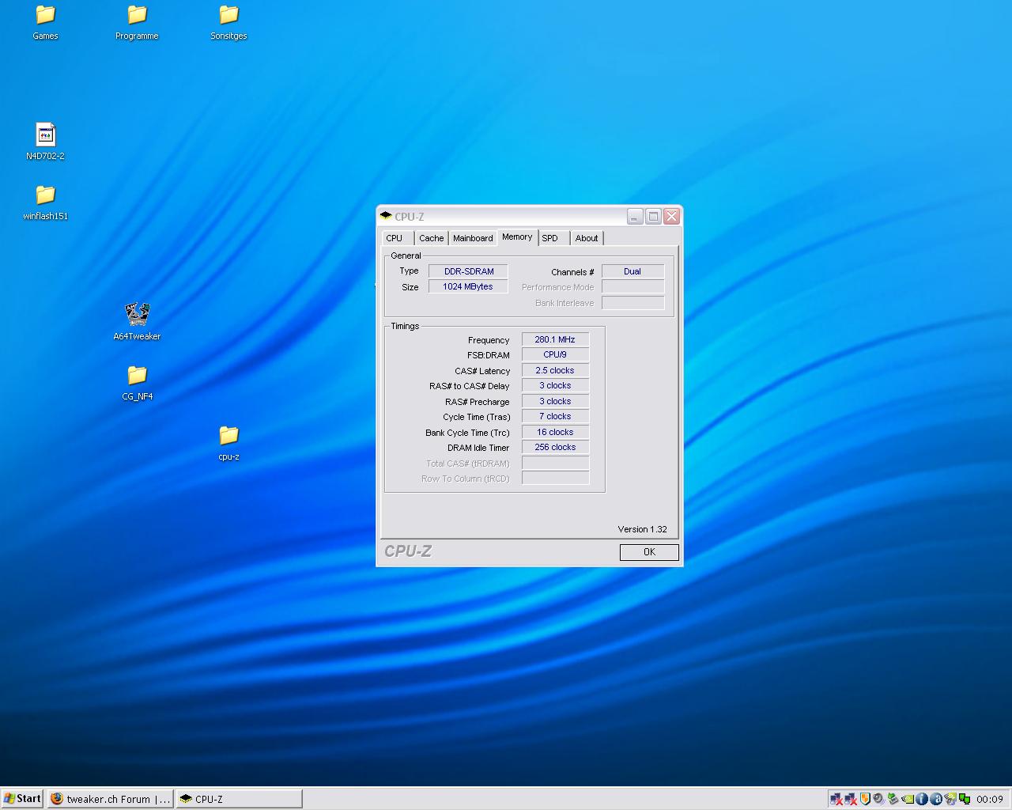Switch to the Mainboard tab
Viewport: 1012px width, 810px height.
(x=473, y=238)
